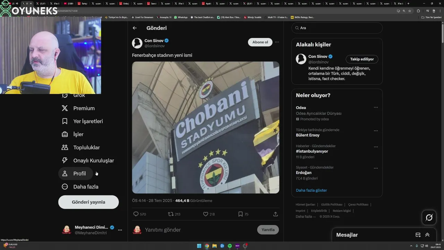Screen dimensions: 444x250
Task: Click the 464,4 B Görüntüleme view count
Action: click(x=194, y=201)
